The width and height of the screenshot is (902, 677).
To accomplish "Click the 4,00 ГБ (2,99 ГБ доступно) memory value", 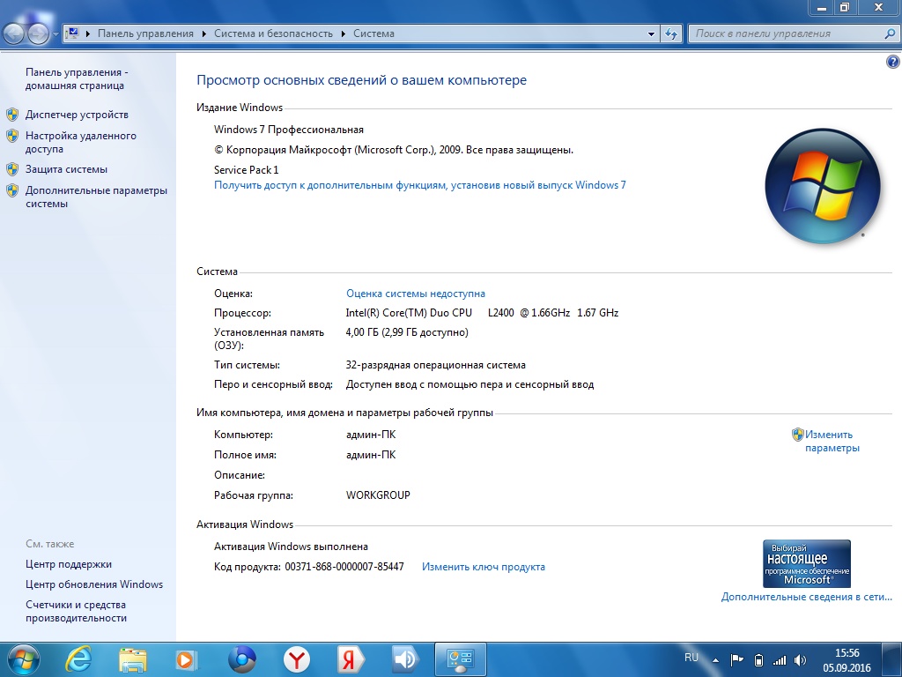I will (407, 332).
